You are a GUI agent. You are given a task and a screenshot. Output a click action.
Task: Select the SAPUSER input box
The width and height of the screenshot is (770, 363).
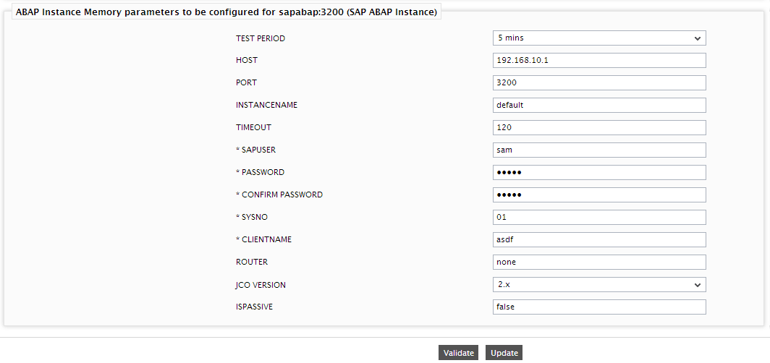[599, 150]
